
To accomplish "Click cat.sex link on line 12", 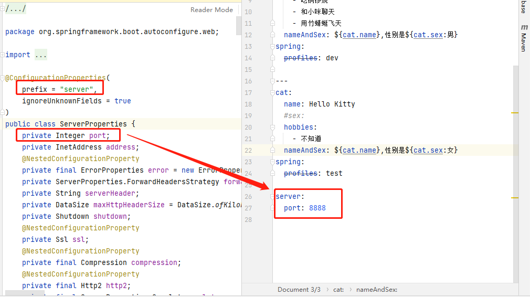I will point(428,35).
